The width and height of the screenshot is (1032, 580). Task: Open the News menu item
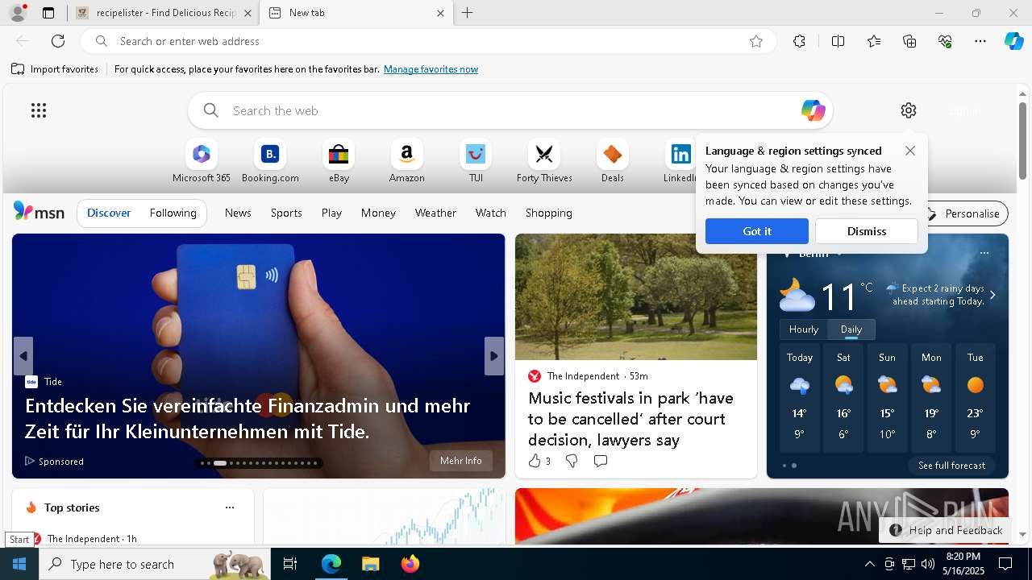pyautogui.click(x=238, y=213)
